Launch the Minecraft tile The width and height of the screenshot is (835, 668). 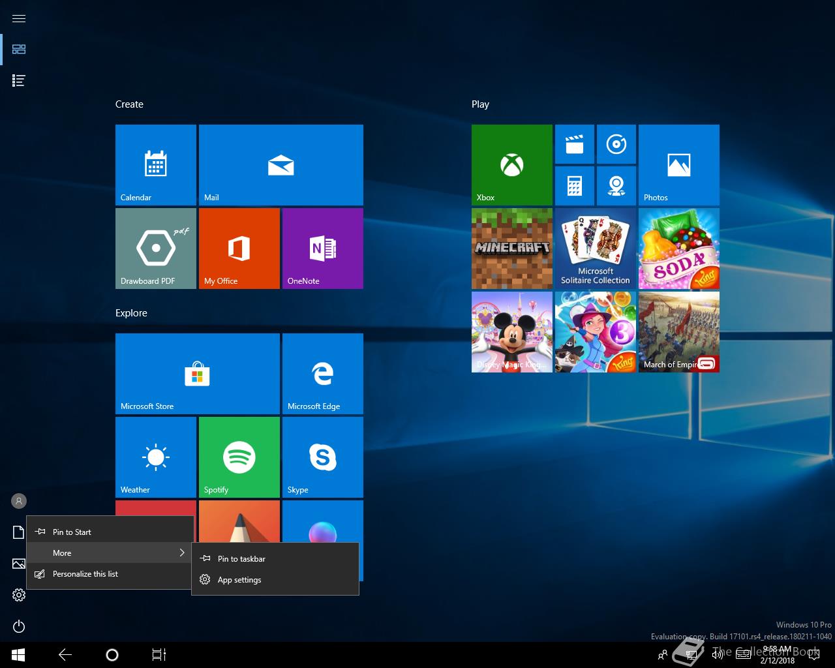point(512,249)
